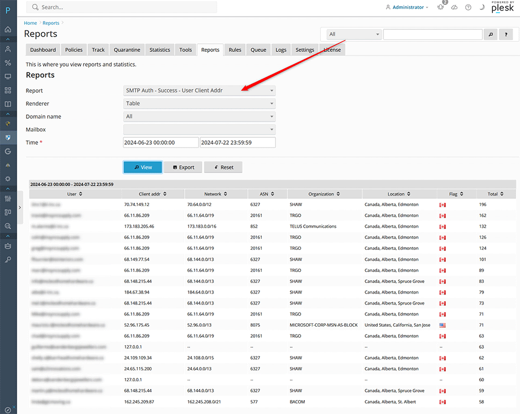Open the Home icon in sidebar
This screenshot has width=520, height=414.
8,29
